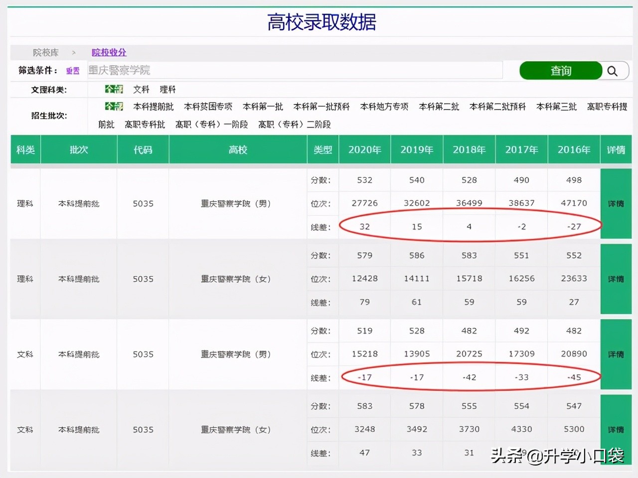Open 详情 for 重庆警察学院（男）文科 row

tap(616, 354)
